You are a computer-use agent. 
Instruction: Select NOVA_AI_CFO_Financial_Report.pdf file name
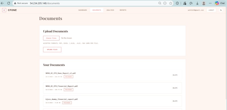point(62,86)
